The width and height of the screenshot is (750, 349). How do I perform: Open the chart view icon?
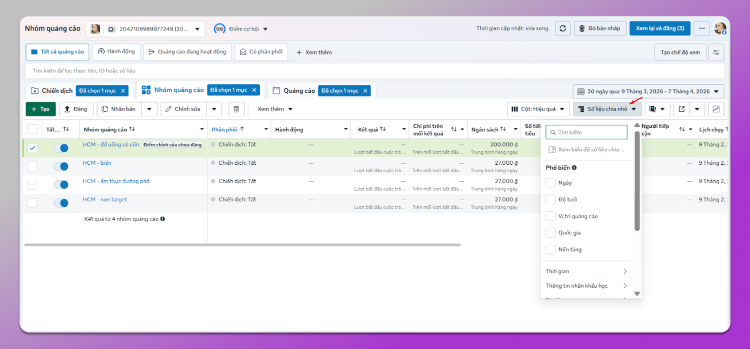click(716, 109)
